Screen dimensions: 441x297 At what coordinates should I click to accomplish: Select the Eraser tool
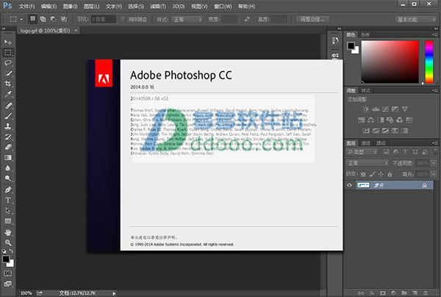[8, 147]
